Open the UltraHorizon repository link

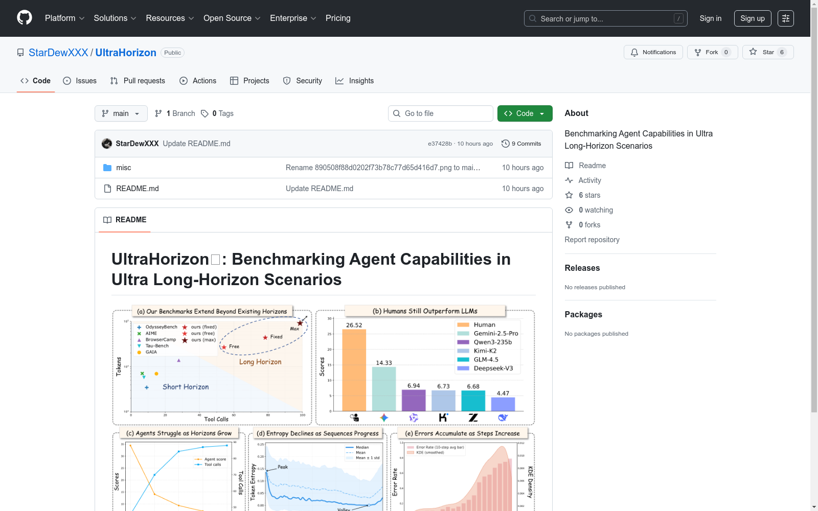126,53
